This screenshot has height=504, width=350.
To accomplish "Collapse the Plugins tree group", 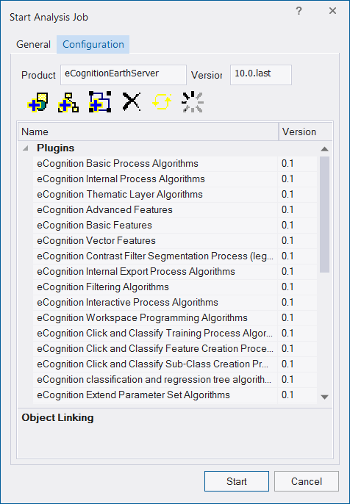I will pyautogui.click(x=26, y=148).
